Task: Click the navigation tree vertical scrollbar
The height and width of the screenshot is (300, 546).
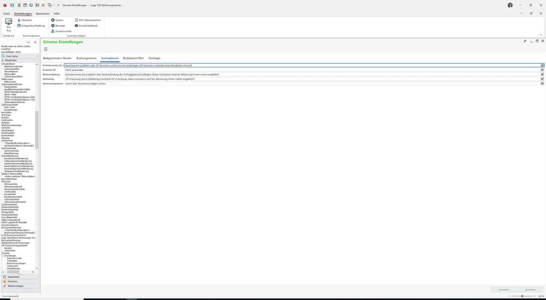Action: click(x=37, y=130)
